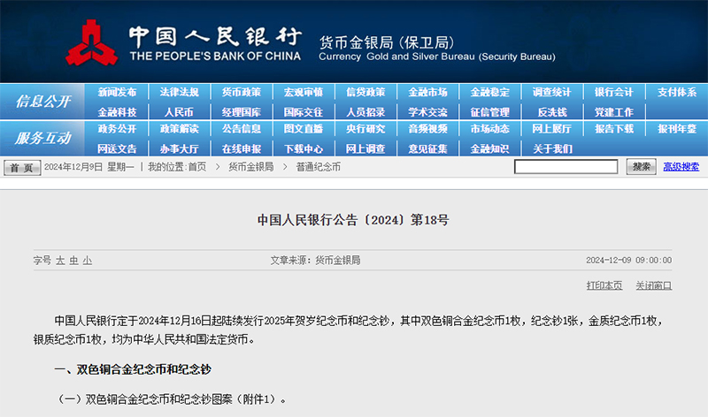
Task: Open 学术交流 navigation item
Action: click(427, 112)
